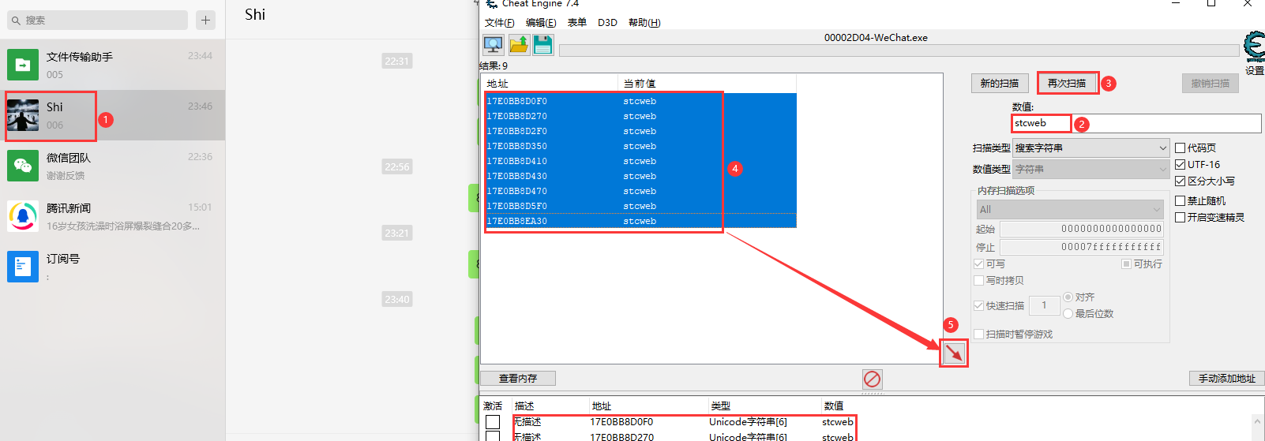The height and width of the screenshot is (441, 1265).
Task: Open the 数值类型 字符串 dropdown
Action: (1090, 169)
